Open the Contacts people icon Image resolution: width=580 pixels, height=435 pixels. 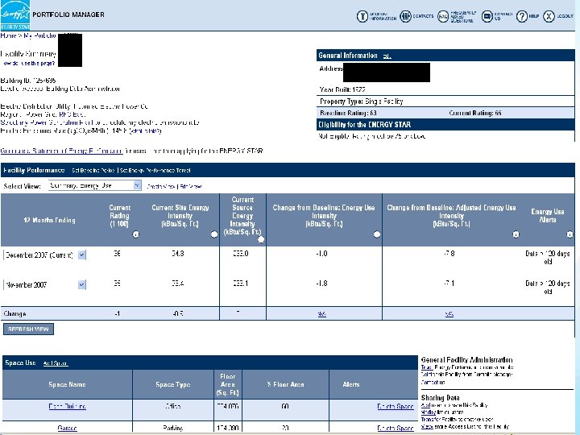(405, 16)
